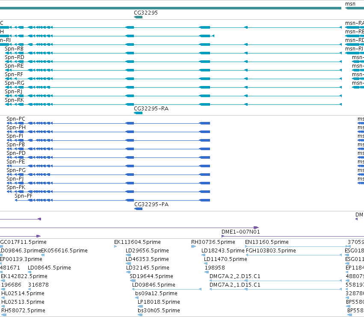The image size is (364, 317).
Task: Click EST EK056616.5prime
Action: (64, 251)
